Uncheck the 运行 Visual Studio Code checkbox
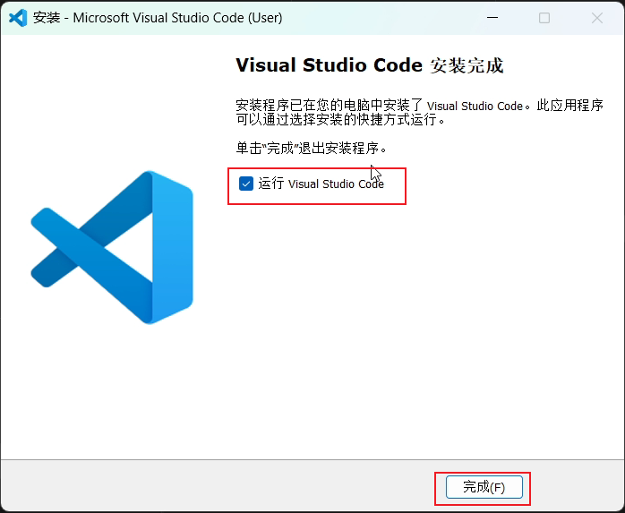This screenshot has height=513, width=625. click(x=246, y=184)
